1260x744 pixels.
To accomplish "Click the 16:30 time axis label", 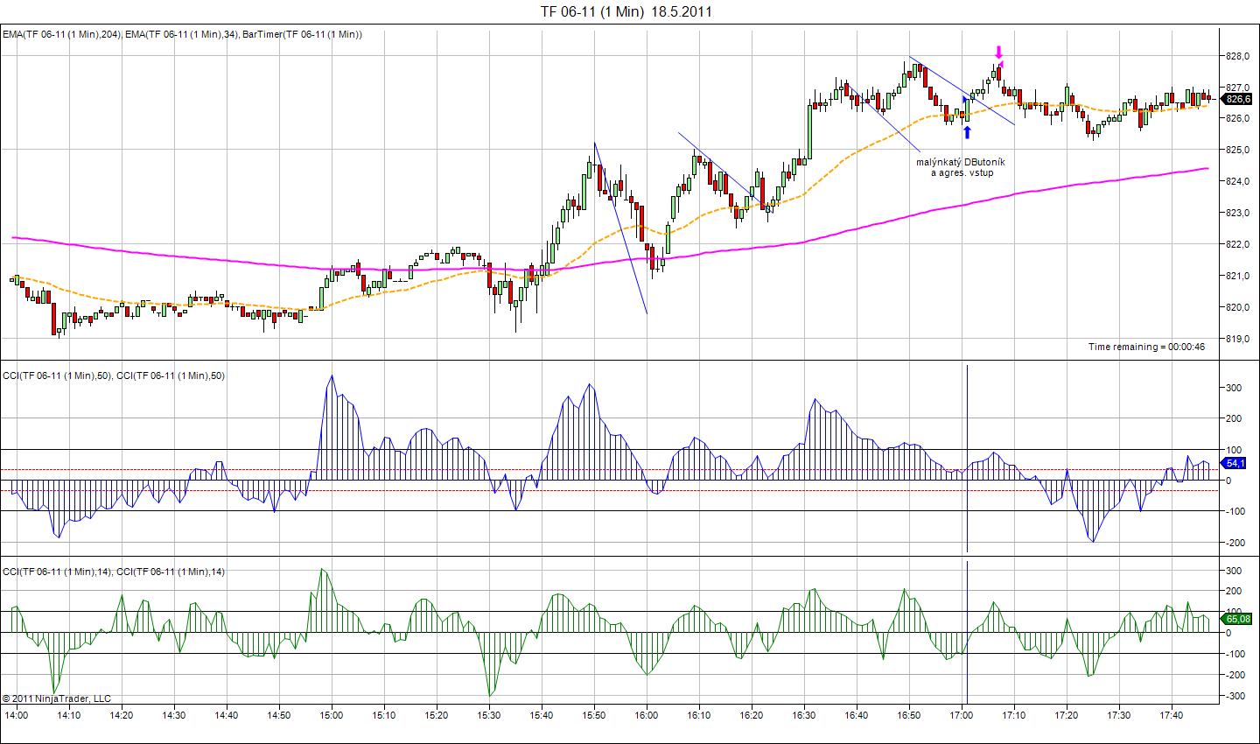I will [x=804, y=715].
